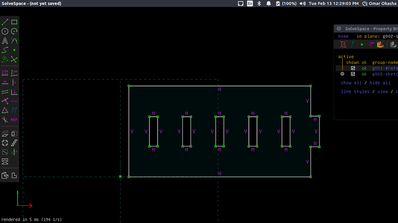
Task: Click the Link / Assemble file tool
Action: (x=5, y=161)
